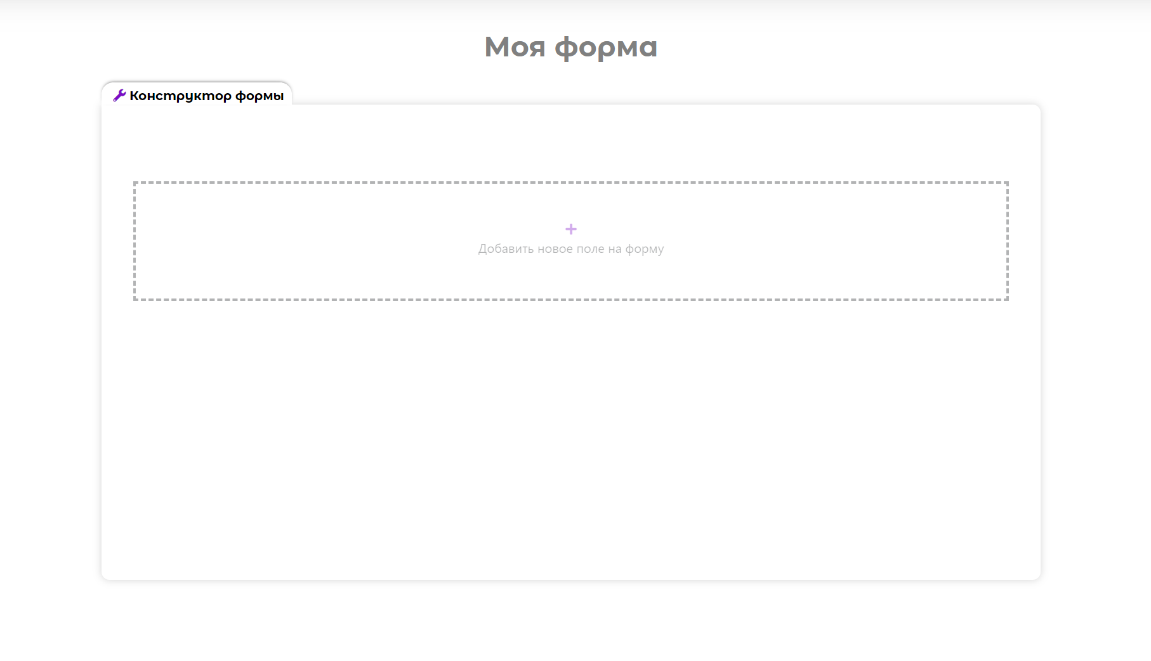The image size is (1151, 661).
Task: Click the dashed box's left border
Action: click(x=135, y=241)
